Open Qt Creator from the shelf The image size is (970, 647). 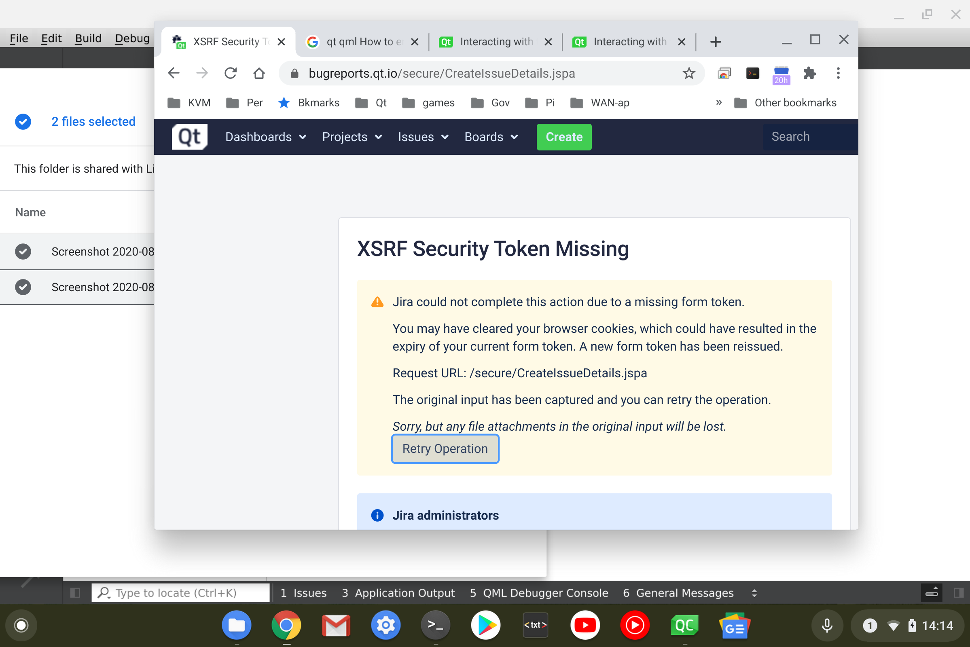[684, 625]
